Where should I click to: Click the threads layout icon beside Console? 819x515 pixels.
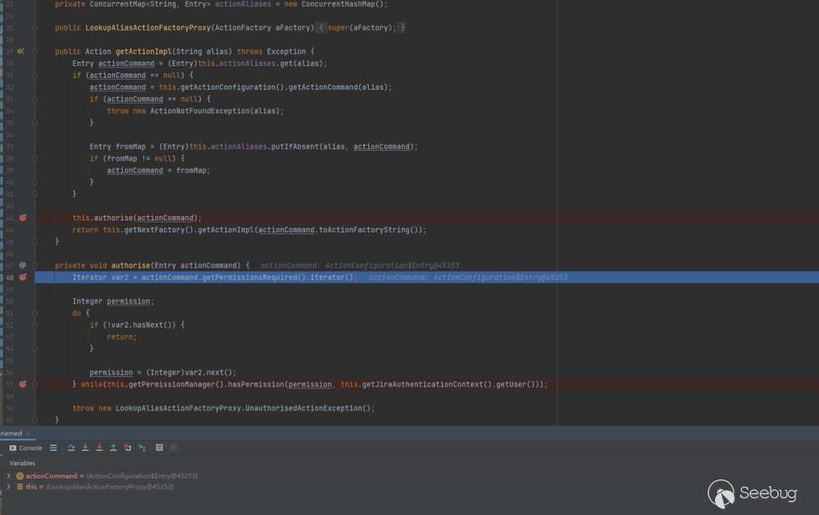click(x=53, y=447)
